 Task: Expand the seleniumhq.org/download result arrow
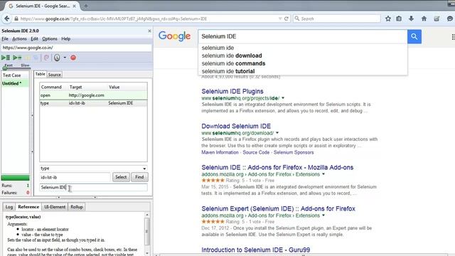click(277, 133)
